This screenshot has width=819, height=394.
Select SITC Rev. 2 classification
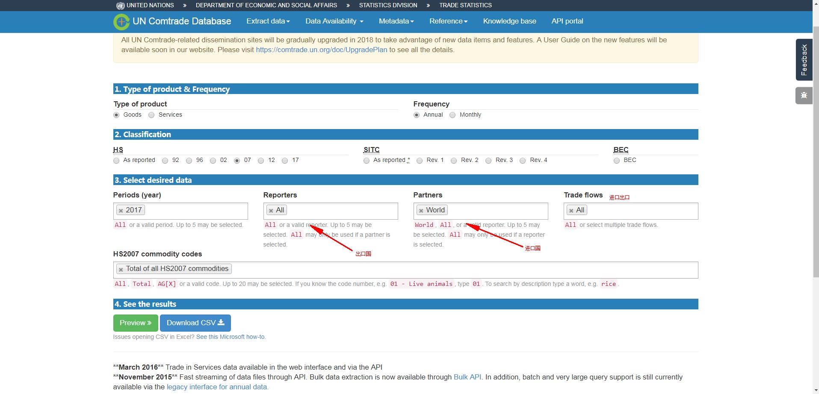pyautogui.click(x=454, y=161)
